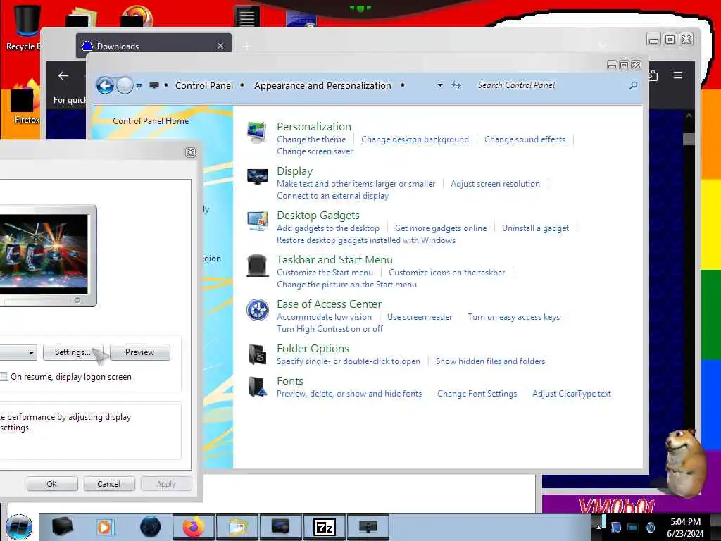Image resolution: width=721 pixels, height=541 pixels.
Task: Open the recent pages dropdown arrow
Action: [x=139, y=86]
